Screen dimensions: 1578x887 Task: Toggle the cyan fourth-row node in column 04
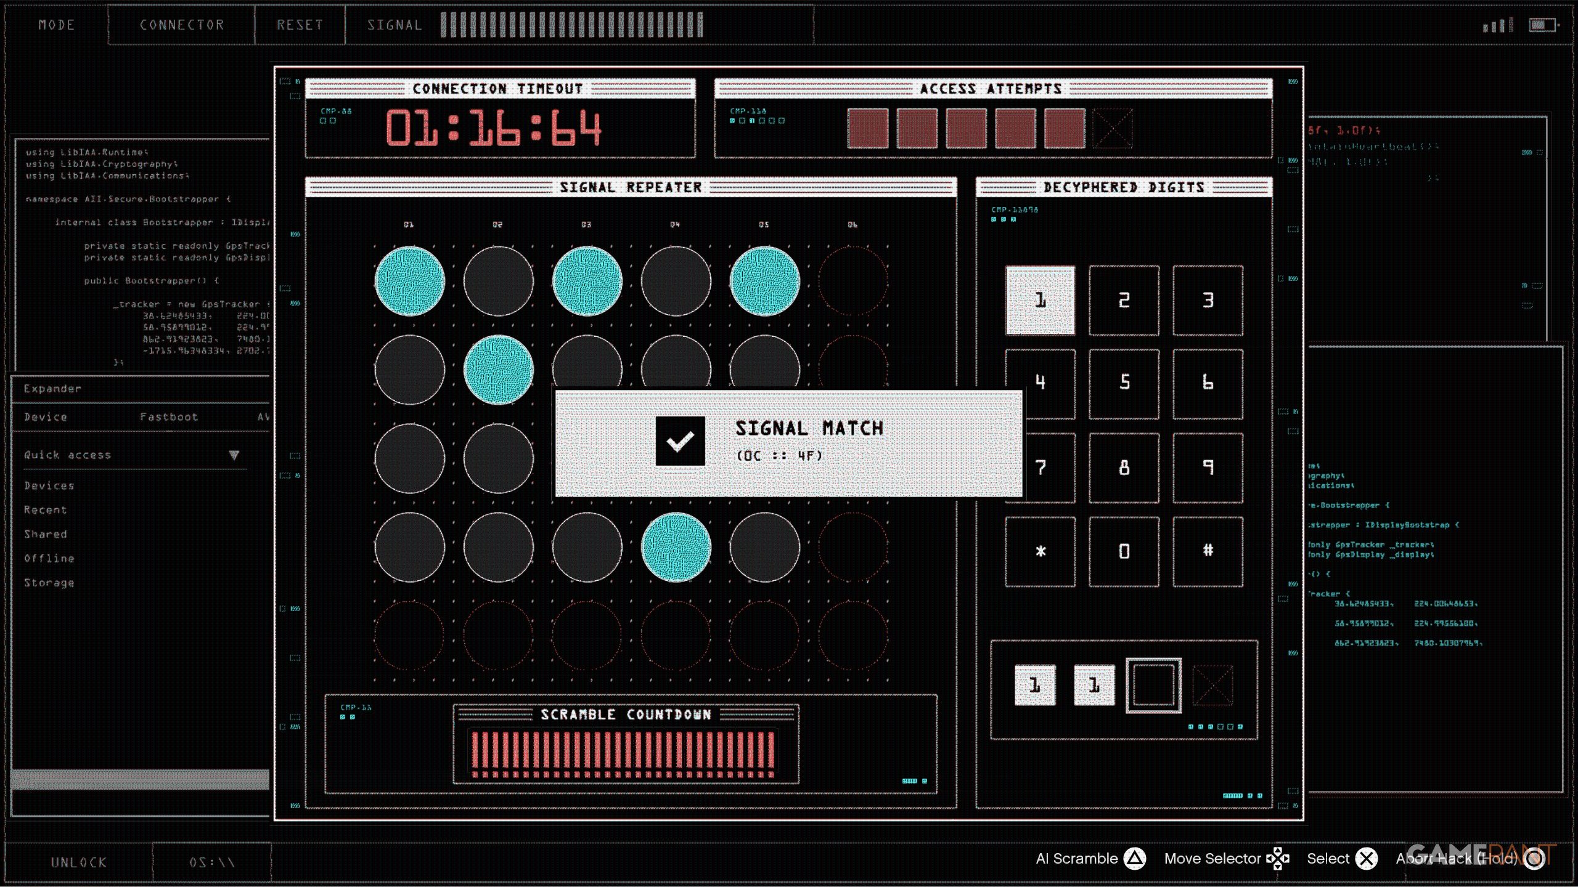coord(676,547)
